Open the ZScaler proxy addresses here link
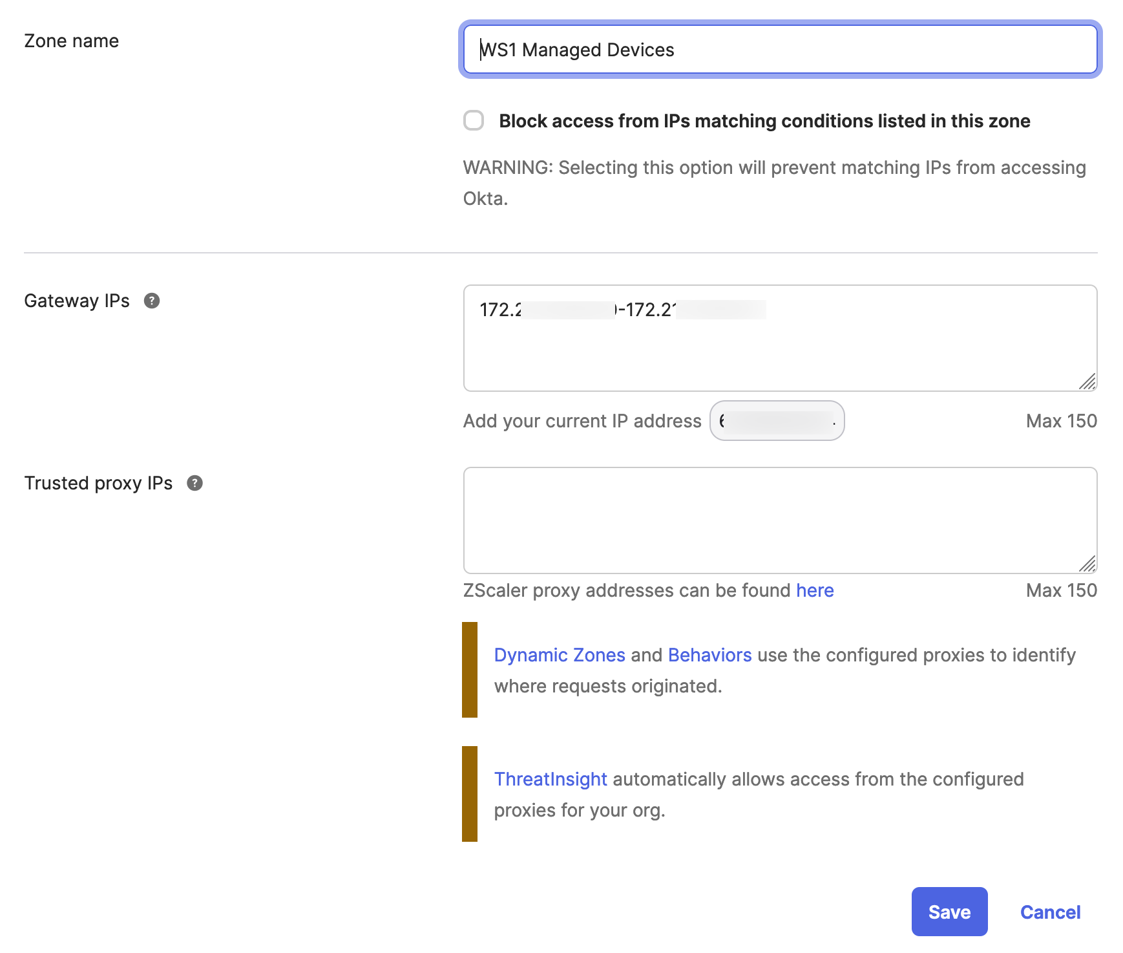 pos(814,590)
